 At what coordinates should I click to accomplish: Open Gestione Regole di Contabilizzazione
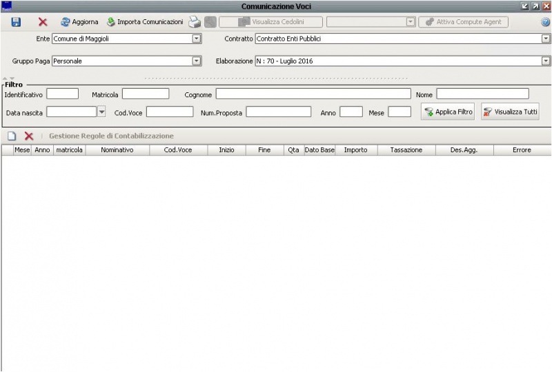pos(111,136)
